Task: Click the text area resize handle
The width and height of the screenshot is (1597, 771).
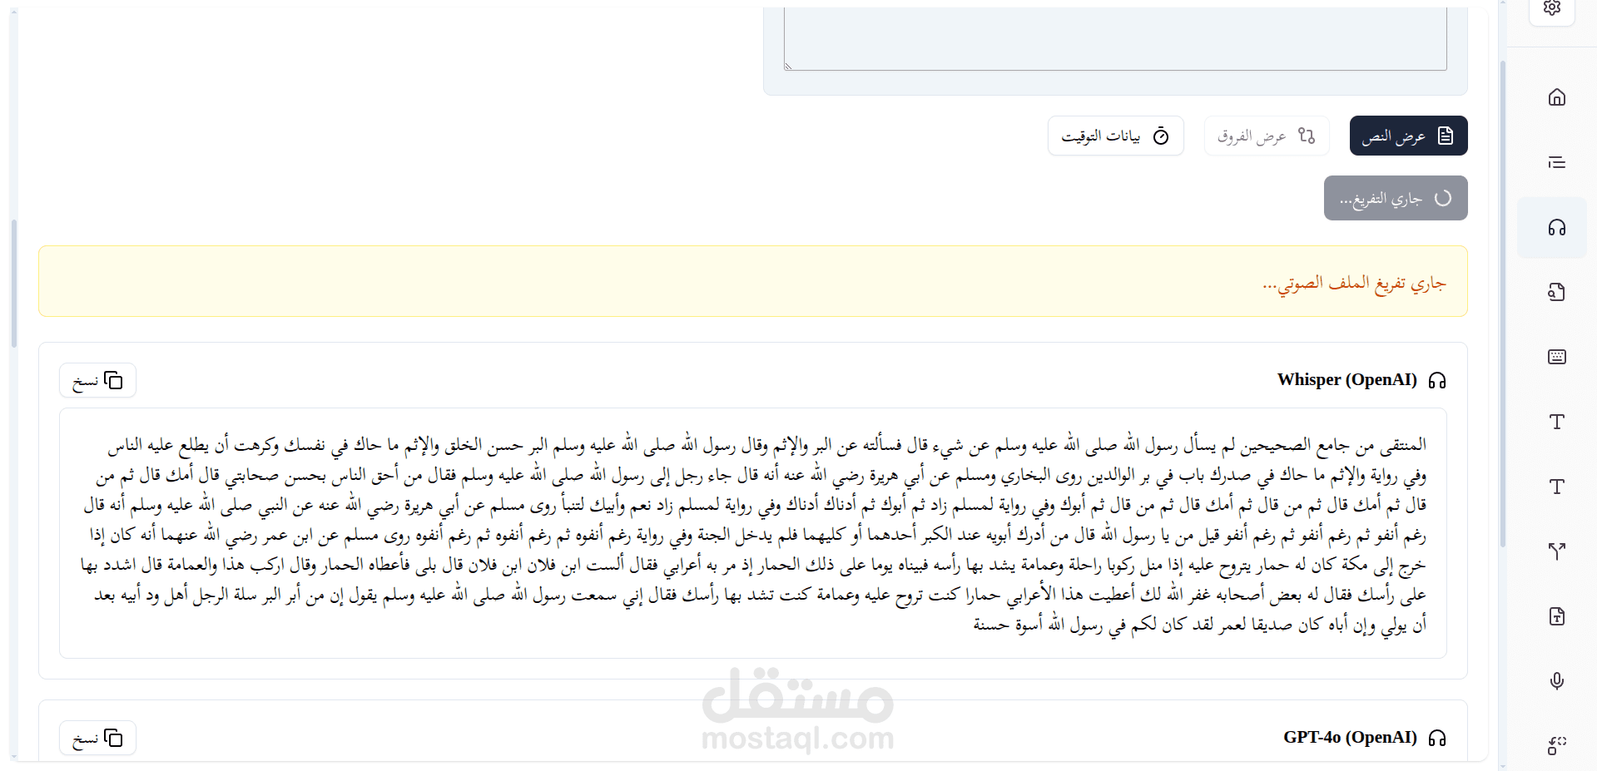Action: pos(788,66)
